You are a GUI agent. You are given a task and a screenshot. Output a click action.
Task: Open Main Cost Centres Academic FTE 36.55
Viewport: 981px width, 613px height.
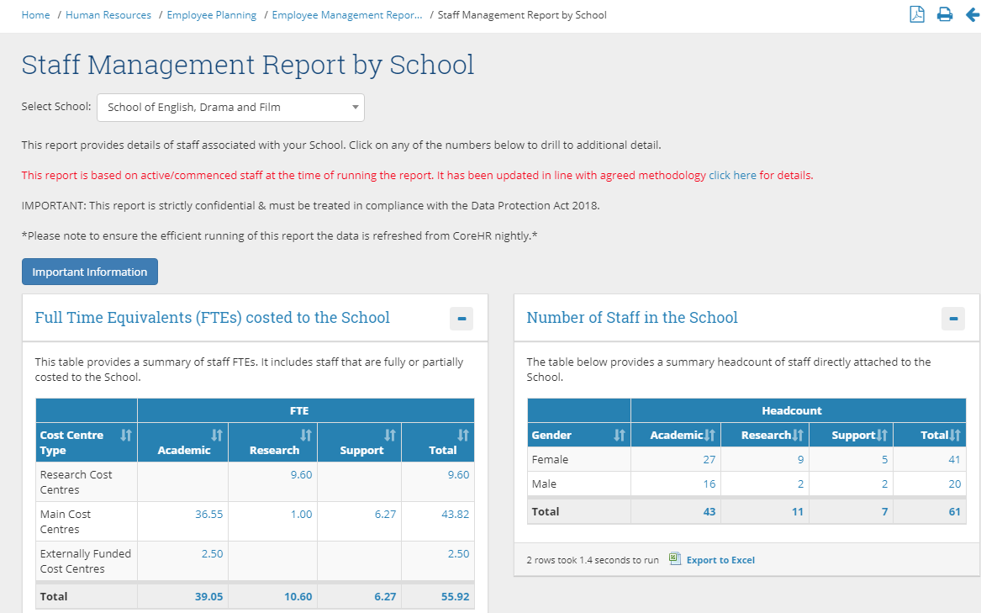point(208,515)
